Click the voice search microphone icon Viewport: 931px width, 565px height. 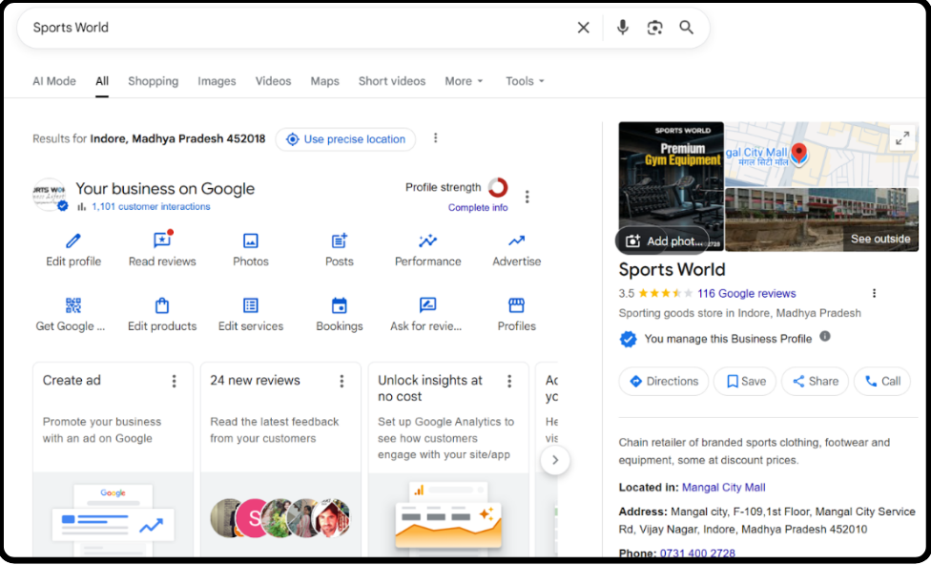click(623, 28)
